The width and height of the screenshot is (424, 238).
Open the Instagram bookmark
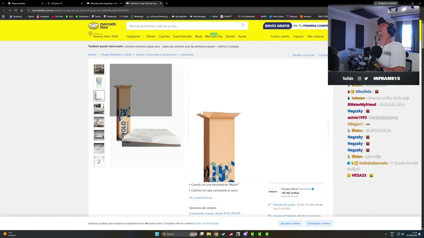[43, 17]
